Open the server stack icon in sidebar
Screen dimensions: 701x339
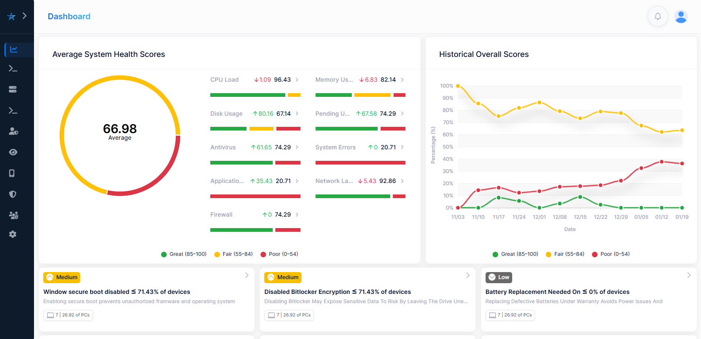click(x=13, y=89)
